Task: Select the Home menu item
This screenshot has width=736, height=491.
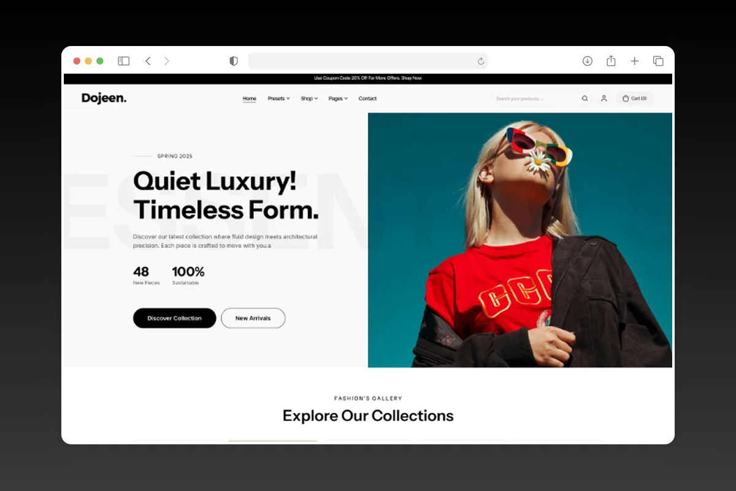Action: 250,98
